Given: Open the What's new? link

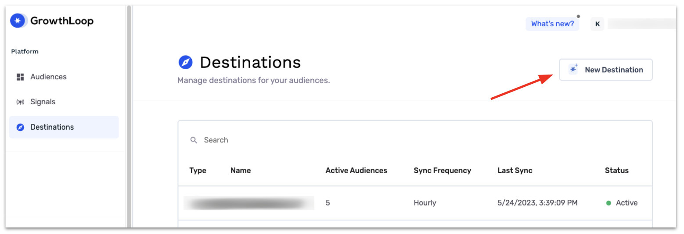Looking at the screenshot, I should pos(552,24).
